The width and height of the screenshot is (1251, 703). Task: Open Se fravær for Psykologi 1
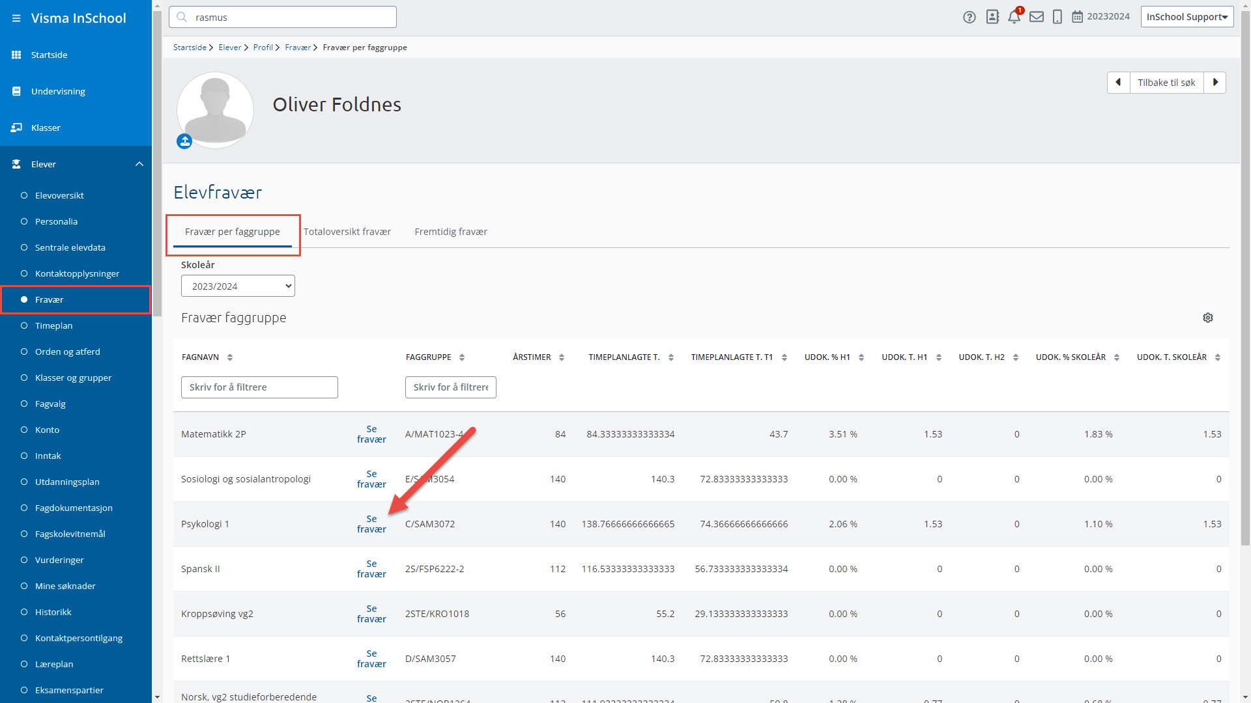coord(371,524)
